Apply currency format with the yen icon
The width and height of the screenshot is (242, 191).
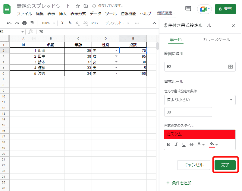tap(62, 23)
